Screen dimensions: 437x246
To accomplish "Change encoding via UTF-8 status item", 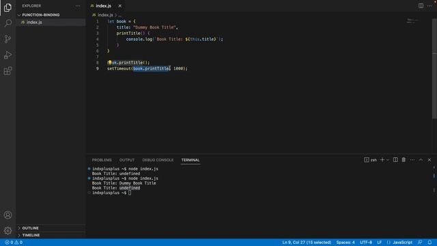I will click(366, 243).
